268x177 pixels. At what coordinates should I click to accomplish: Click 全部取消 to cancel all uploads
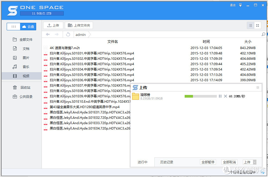coord(229,162)
